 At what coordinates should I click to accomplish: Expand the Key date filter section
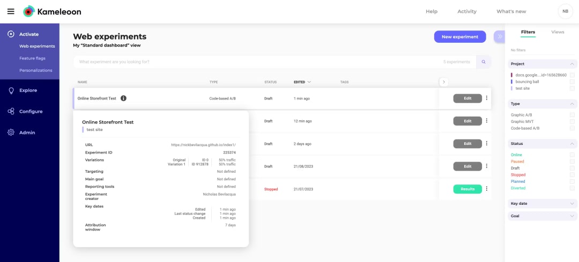(x=543, y=203)
